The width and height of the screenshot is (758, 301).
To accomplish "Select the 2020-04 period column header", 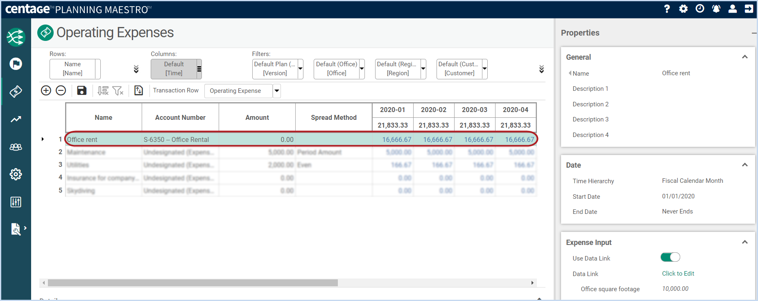I will tap(516, 110).
